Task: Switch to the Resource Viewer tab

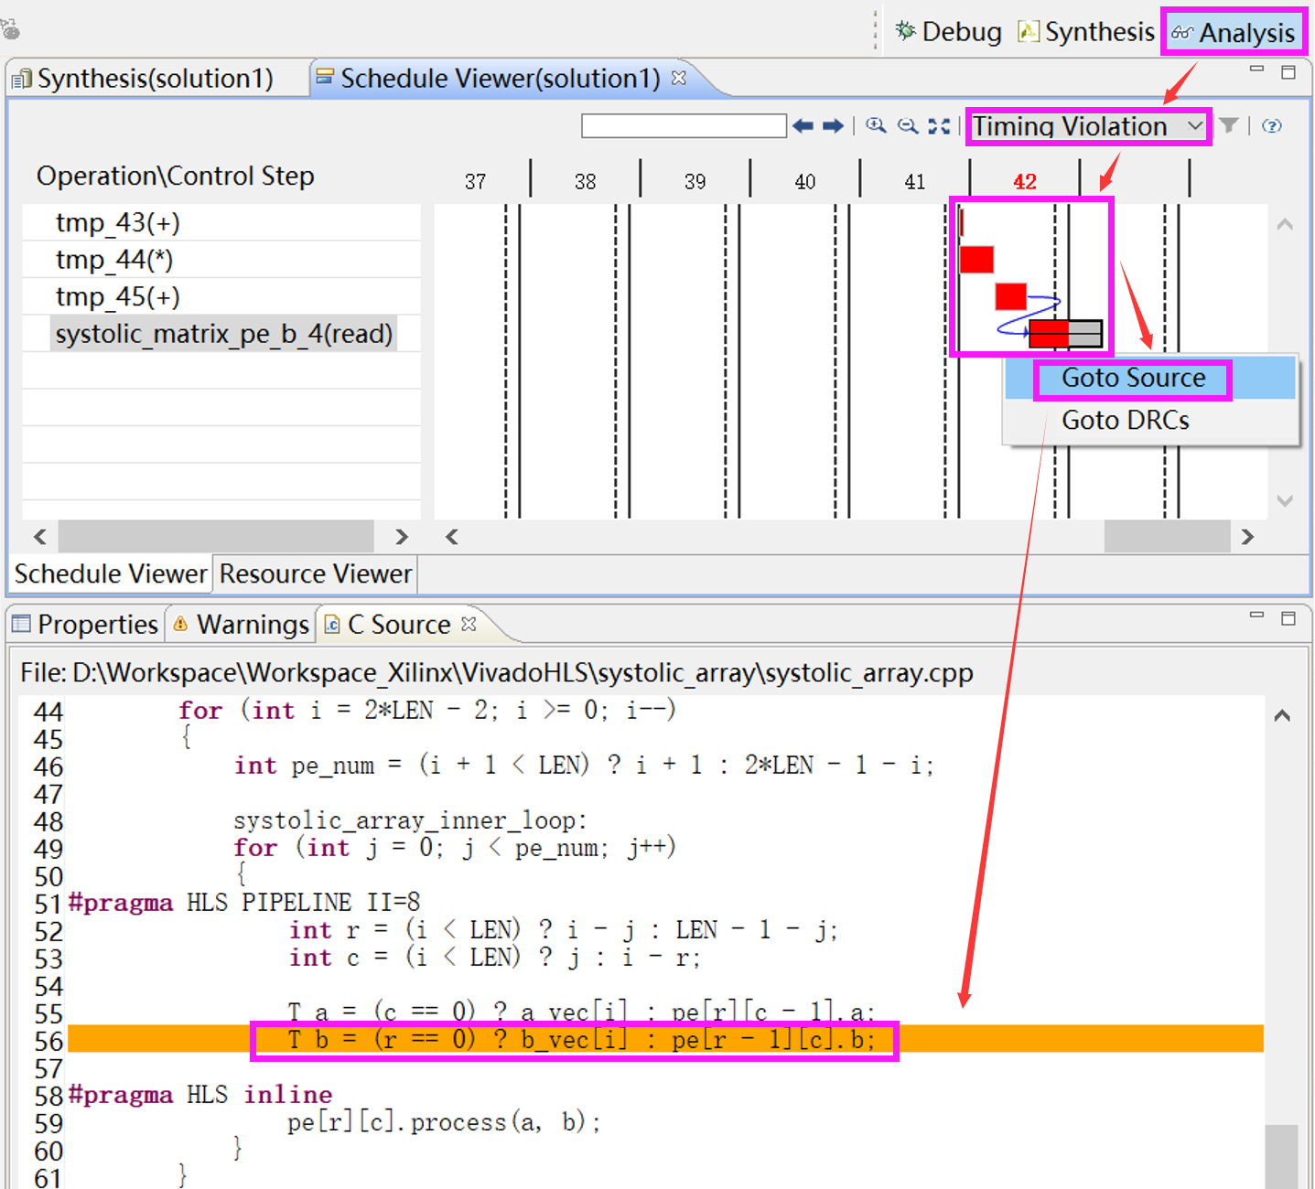Action: 315,574
